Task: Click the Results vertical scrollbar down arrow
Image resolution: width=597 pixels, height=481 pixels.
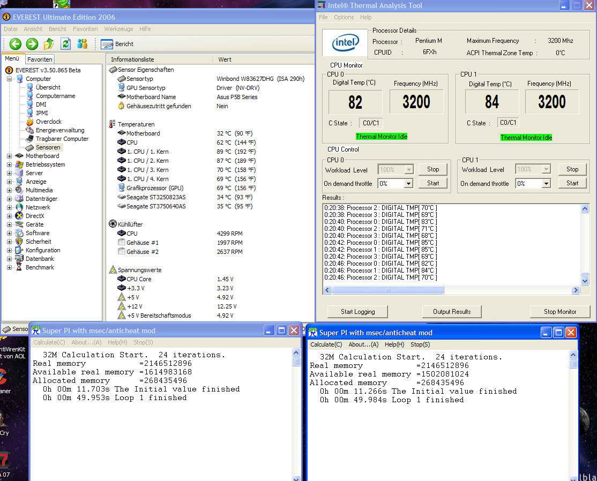Action: coord(585,281)
